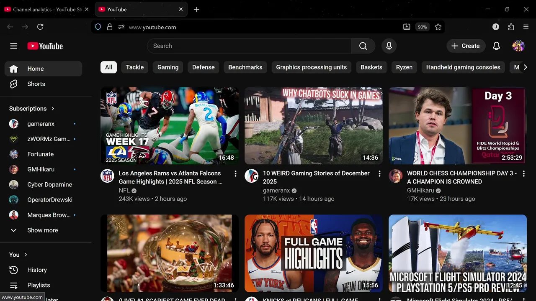
Task: Select the Baskets filter chip
Action: [371, 67]
